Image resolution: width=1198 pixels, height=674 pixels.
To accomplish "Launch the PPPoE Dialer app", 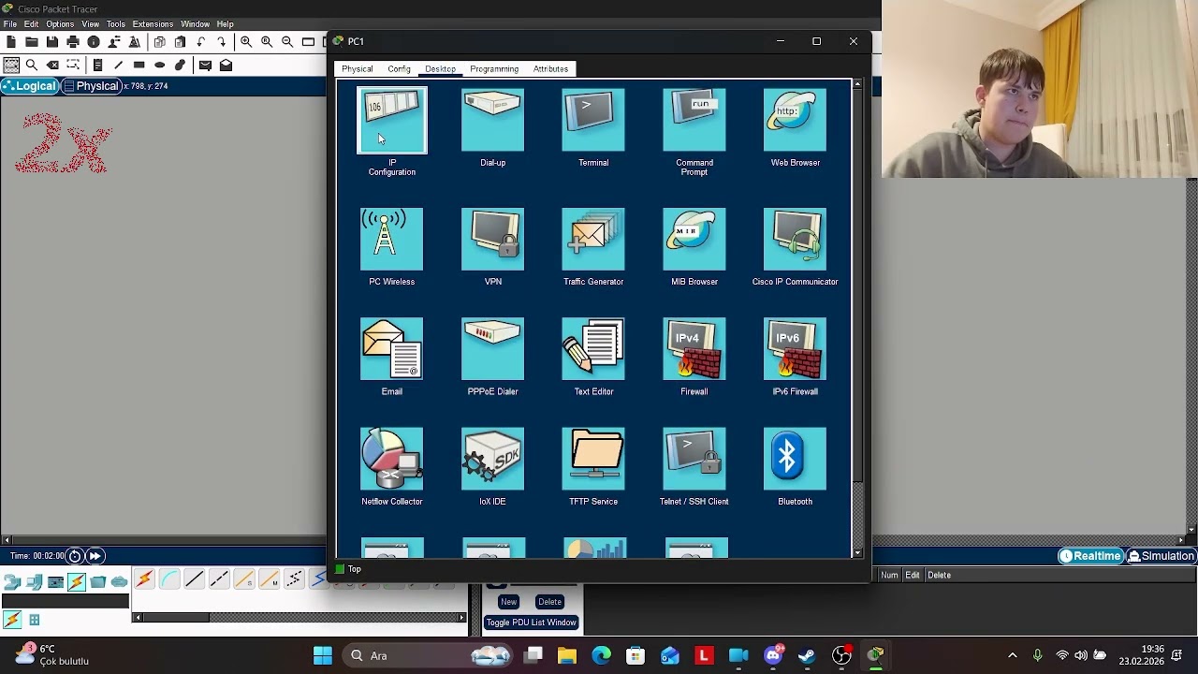I will point(492,349).
